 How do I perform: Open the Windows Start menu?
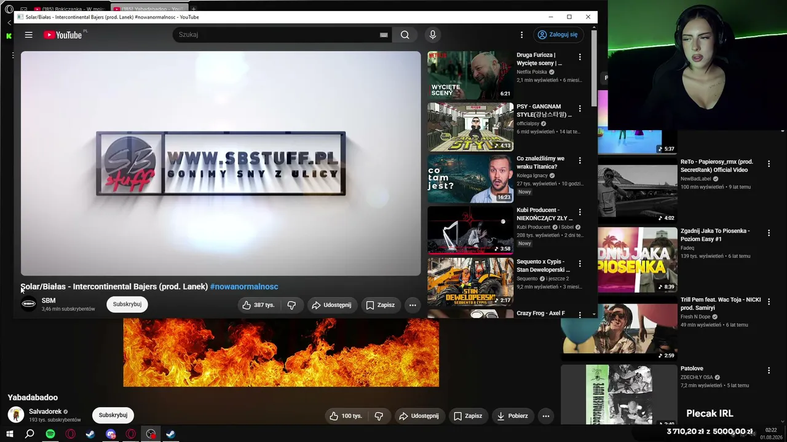tap(10, 434)
